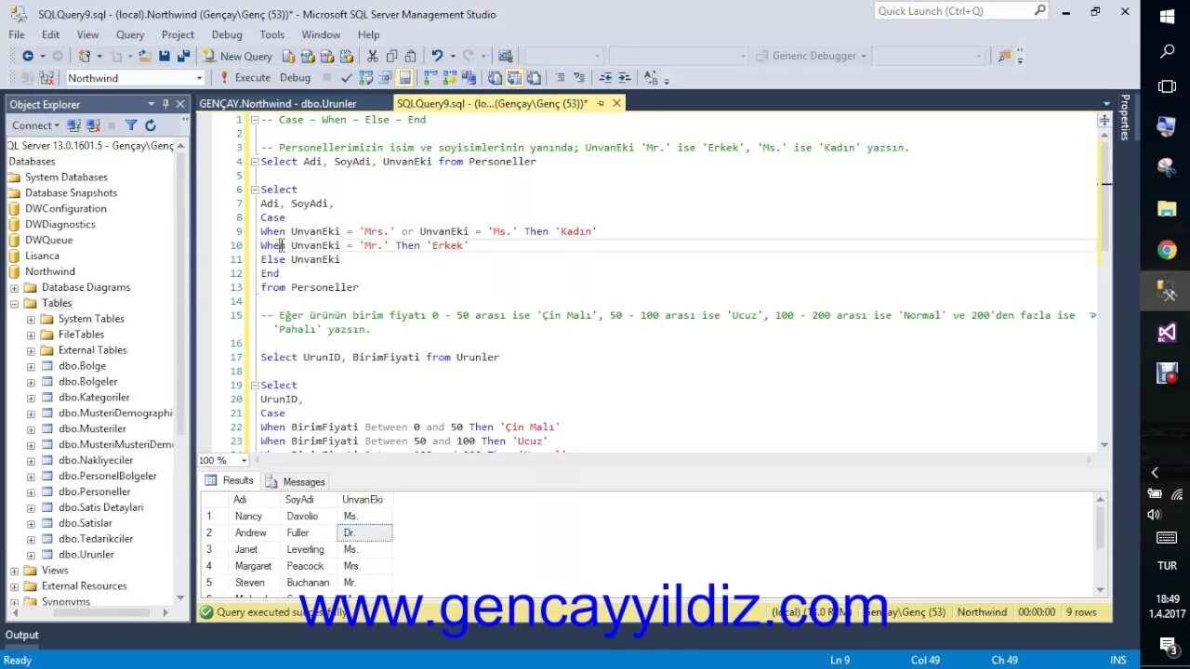Click the Output panel label
The image size is (1190, 669).
pyautogui.click(x=22, y=636)
